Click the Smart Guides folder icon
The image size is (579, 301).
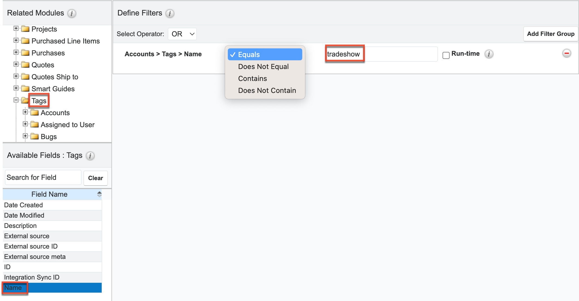pos(25,89)
